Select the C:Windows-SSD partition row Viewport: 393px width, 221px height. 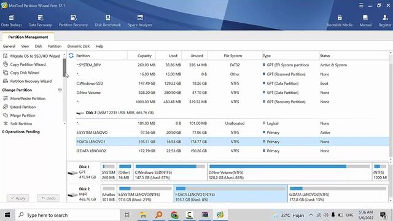click(232, 83)
